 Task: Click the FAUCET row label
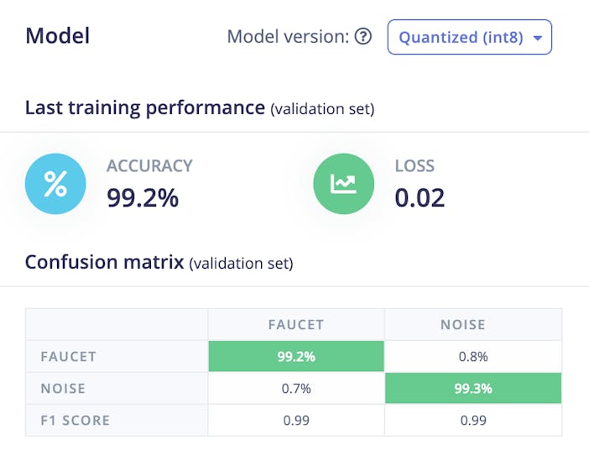[68, 356]
